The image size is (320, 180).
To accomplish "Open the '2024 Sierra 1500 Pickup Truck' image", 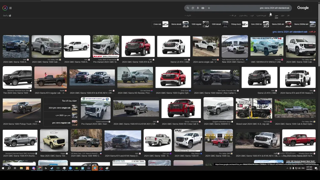I will pyautogui.click(x=22, y=108).
